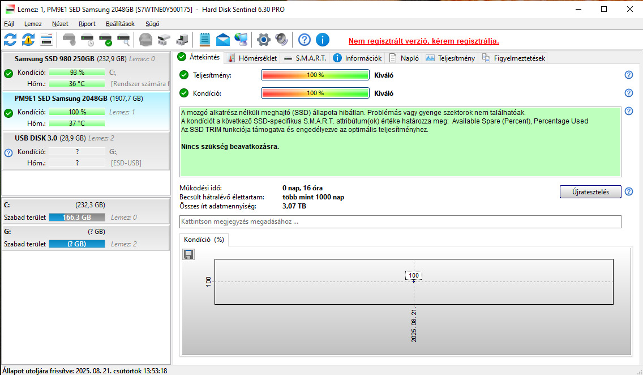The width and height of the screenshot is (643, 375).
Task: Switch to the Teljesítmény tab
Action: 450,58
